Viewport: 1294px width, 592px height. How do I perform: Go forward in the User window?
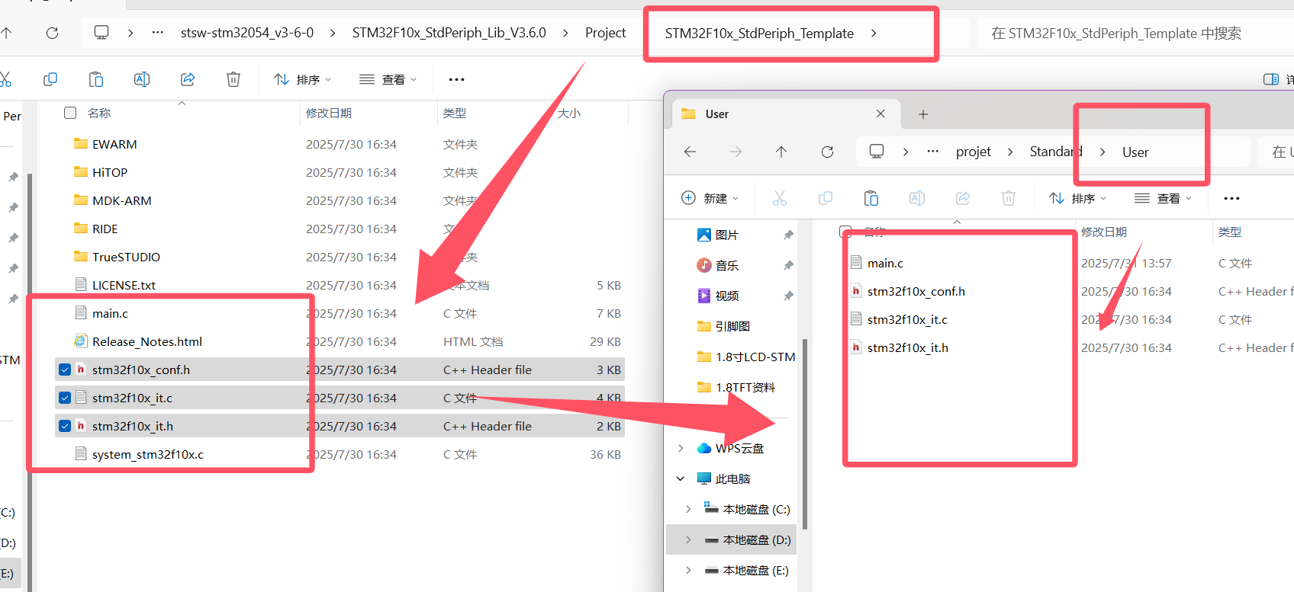(x=736, y=152)
